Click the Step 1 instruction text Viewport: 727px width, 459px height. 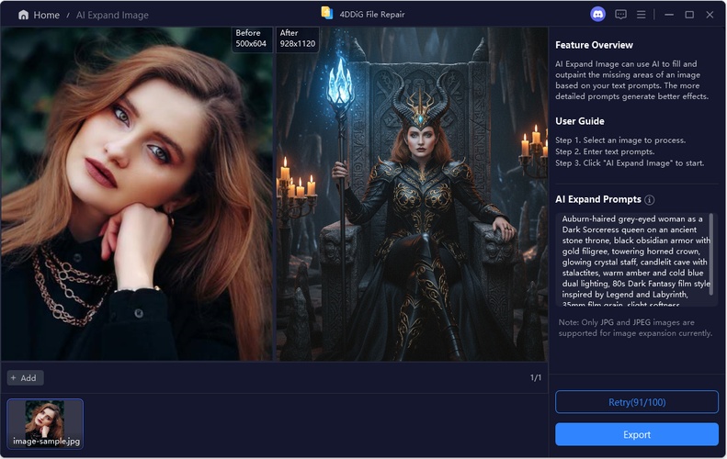[x=620, y=140]
